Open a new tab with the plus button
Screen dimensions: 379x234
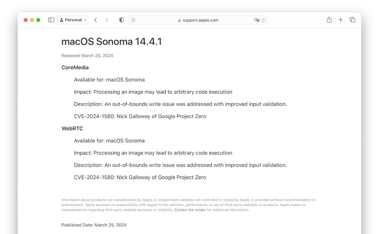tap(341, 20)
